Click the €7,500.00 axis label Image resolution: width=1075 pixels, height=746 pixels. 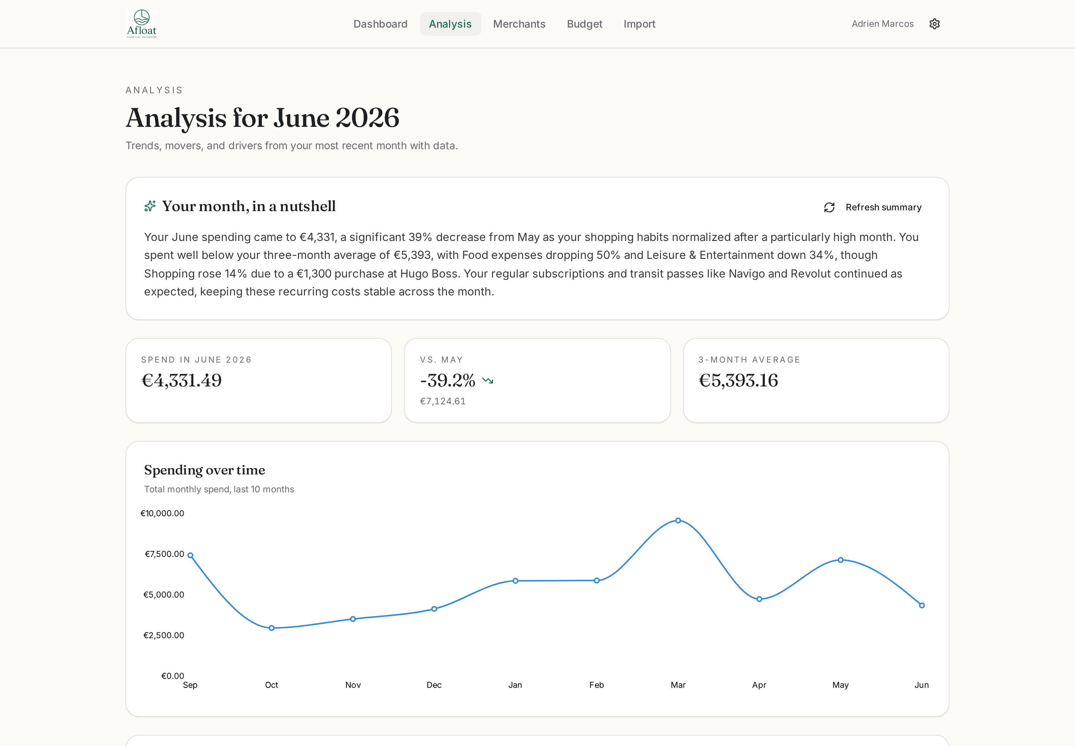click(165, 554)
